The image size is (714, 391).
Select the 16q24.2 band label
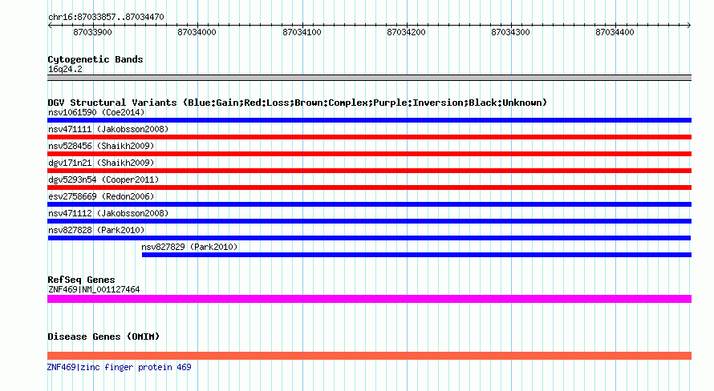click(65, 69)
